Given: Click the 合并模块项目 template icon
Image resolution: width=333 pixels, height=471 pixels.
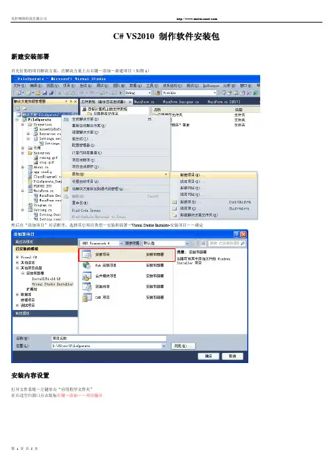Looking at the screenshot, I should (87, 276).
